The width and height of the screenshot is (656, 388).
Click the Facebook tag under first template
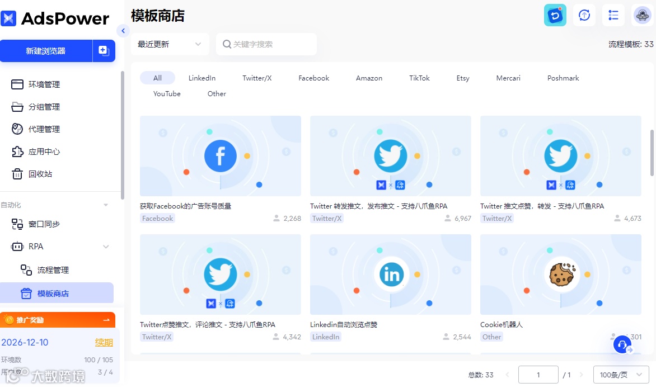pos(157,218)
